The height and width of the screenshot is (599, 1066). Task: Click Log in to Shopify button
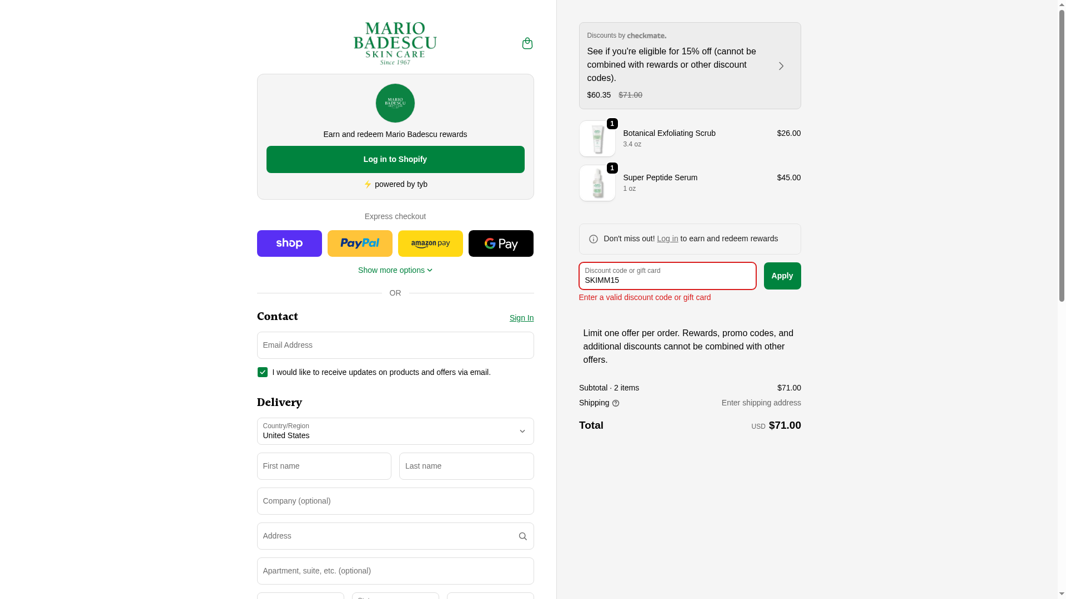(395, 159)
